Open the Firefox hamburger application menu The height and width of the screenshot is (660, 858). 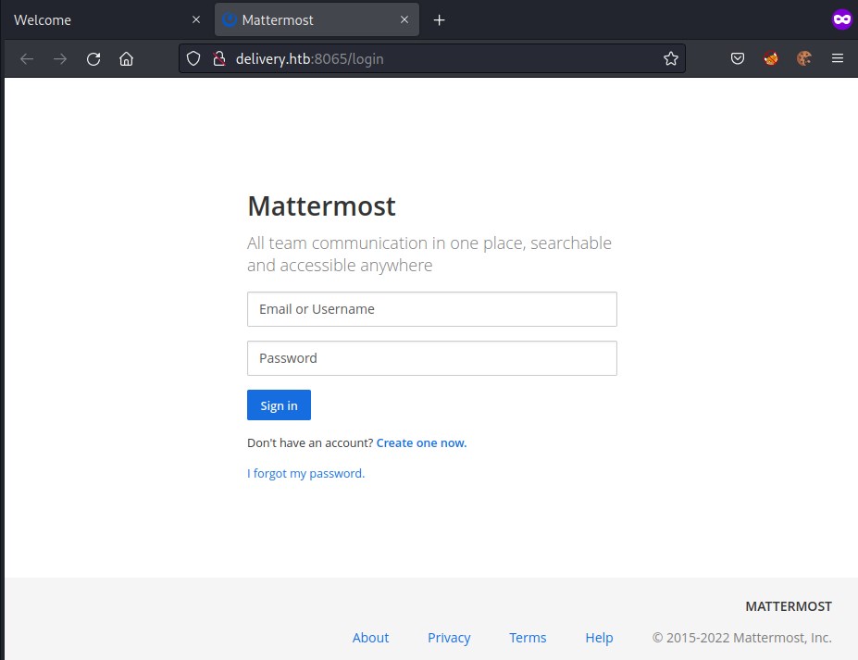[x=838, y=59]
